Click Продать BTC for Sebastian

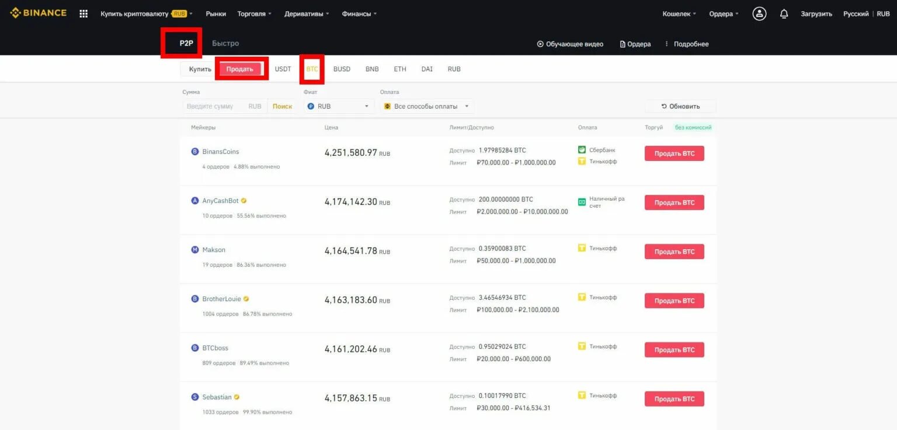click(x=675, y=398)
